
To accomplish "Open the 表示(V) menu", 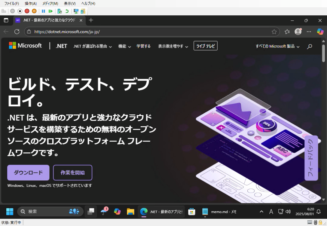I will 70,4.
